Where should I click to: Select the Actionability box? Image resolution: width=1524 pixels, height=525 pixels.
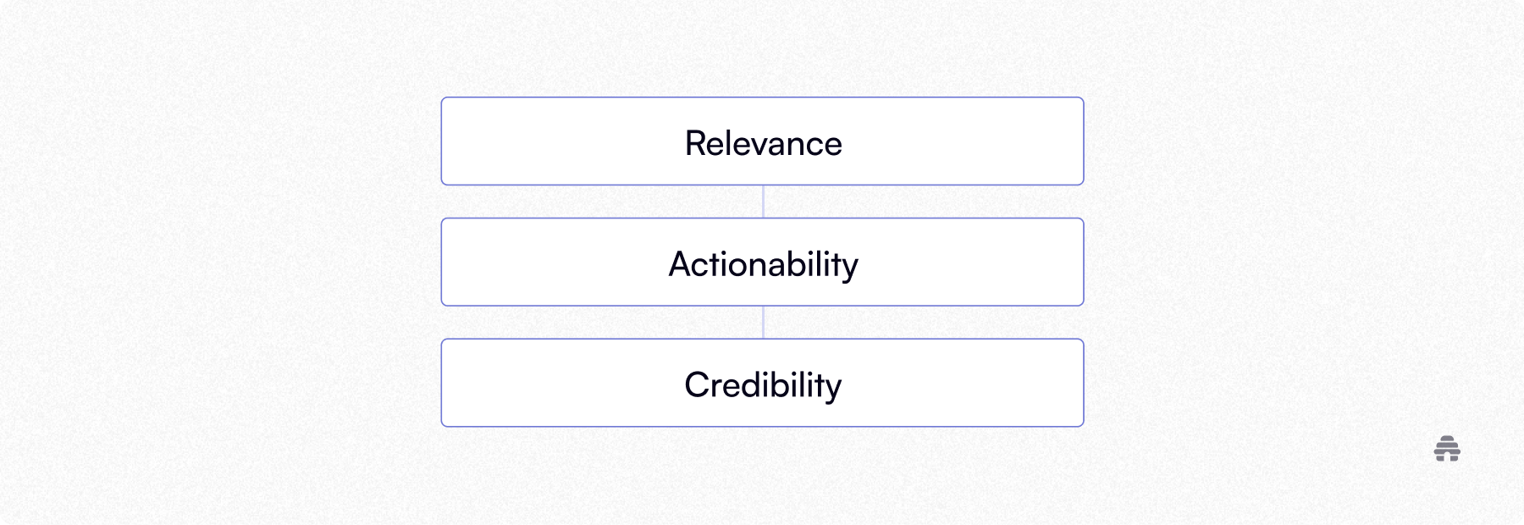point(550,262)
